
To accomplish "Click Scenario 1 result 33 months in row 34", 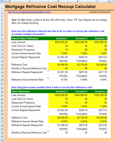I will pyautogui.click(x=58, y=133).
